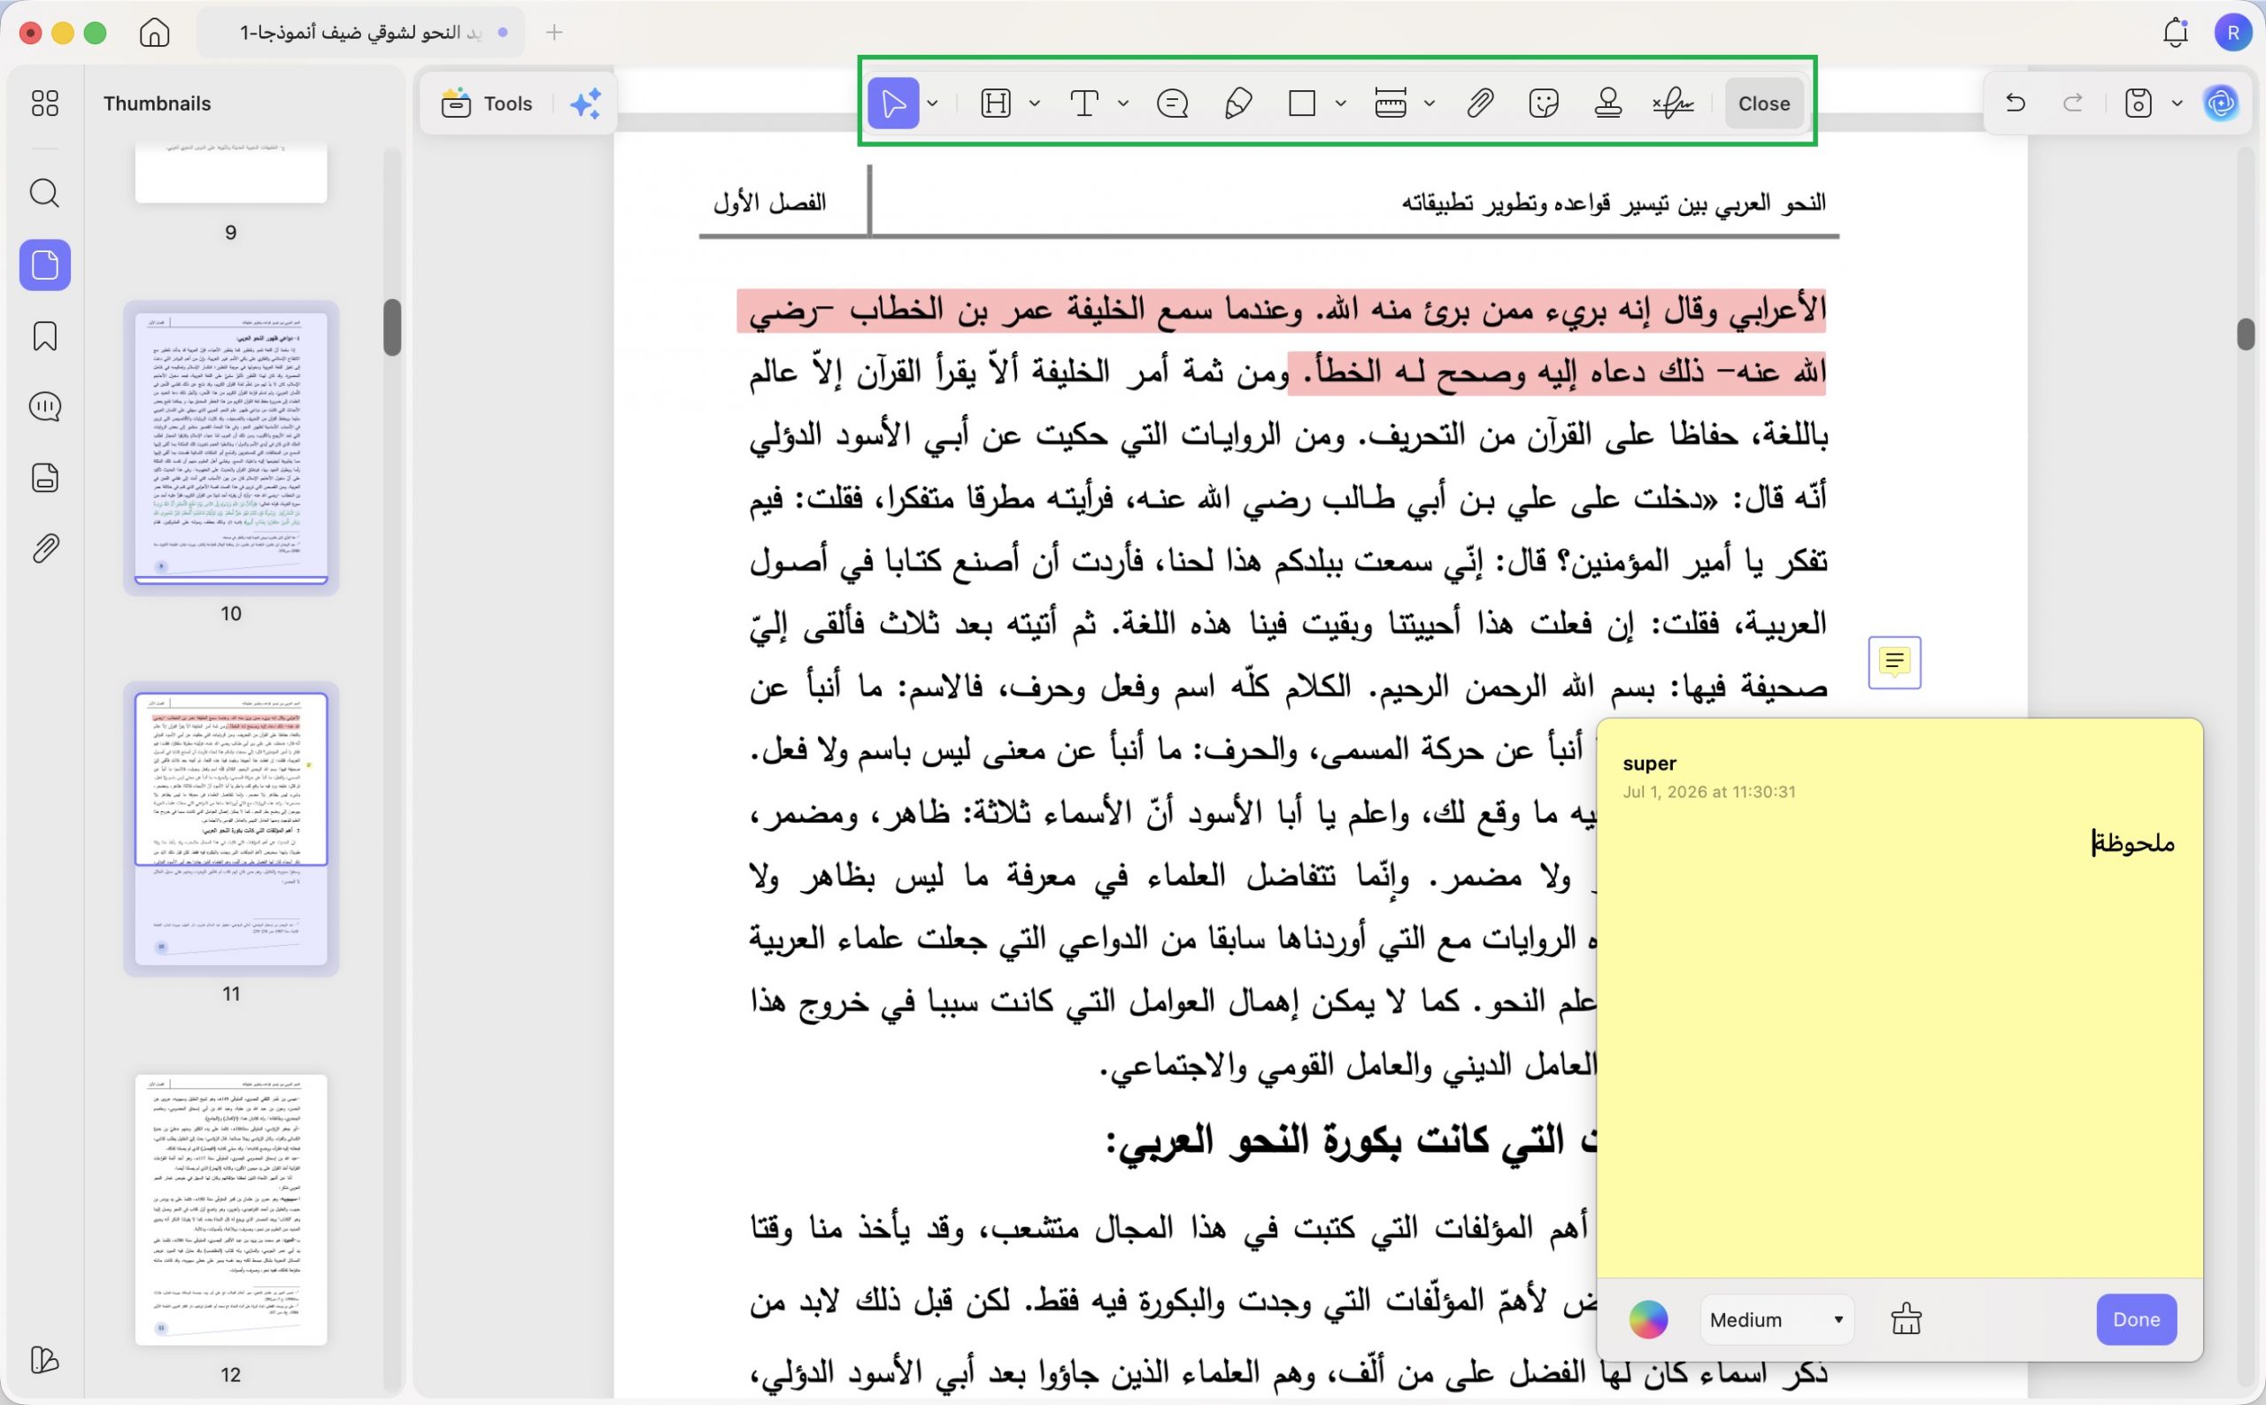This screenshot has height=1405, width=2266.
Task: Open the Tools menu
Action: tap(487, 104)
